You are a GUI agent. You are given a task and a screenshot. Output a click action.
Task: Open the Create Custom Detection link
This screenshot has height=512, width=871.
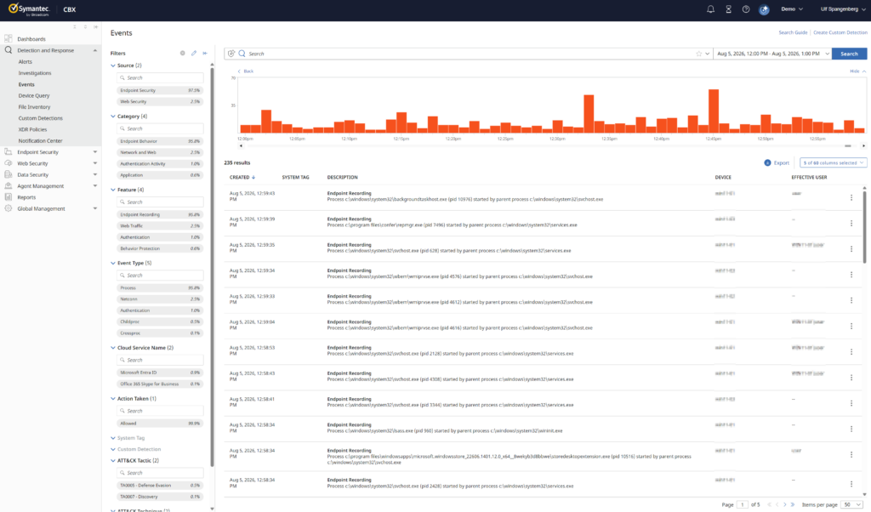coord(840,33)
